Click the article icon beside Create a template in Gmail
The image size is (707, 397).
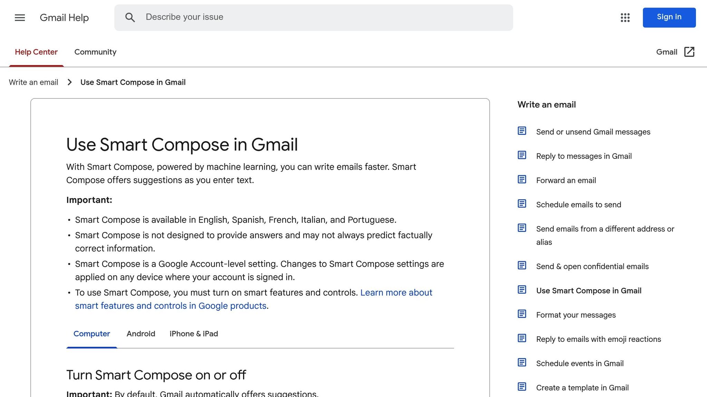[x=521, y=387]
